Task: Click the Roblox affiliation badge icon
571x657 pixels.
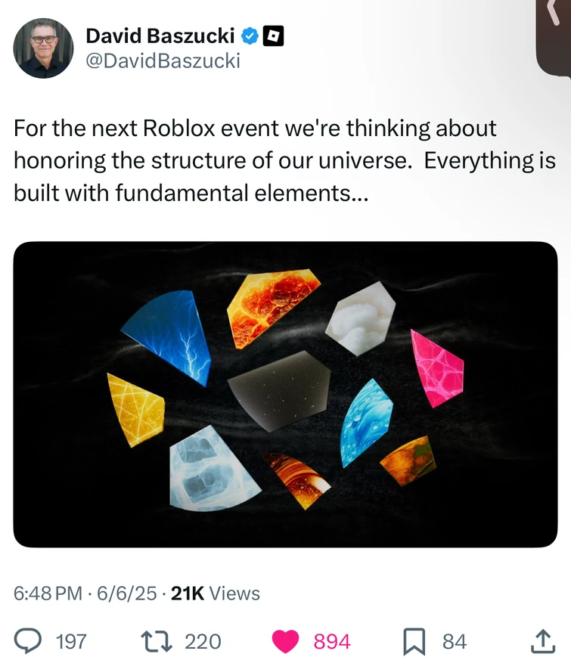Action: coord(273,36)
